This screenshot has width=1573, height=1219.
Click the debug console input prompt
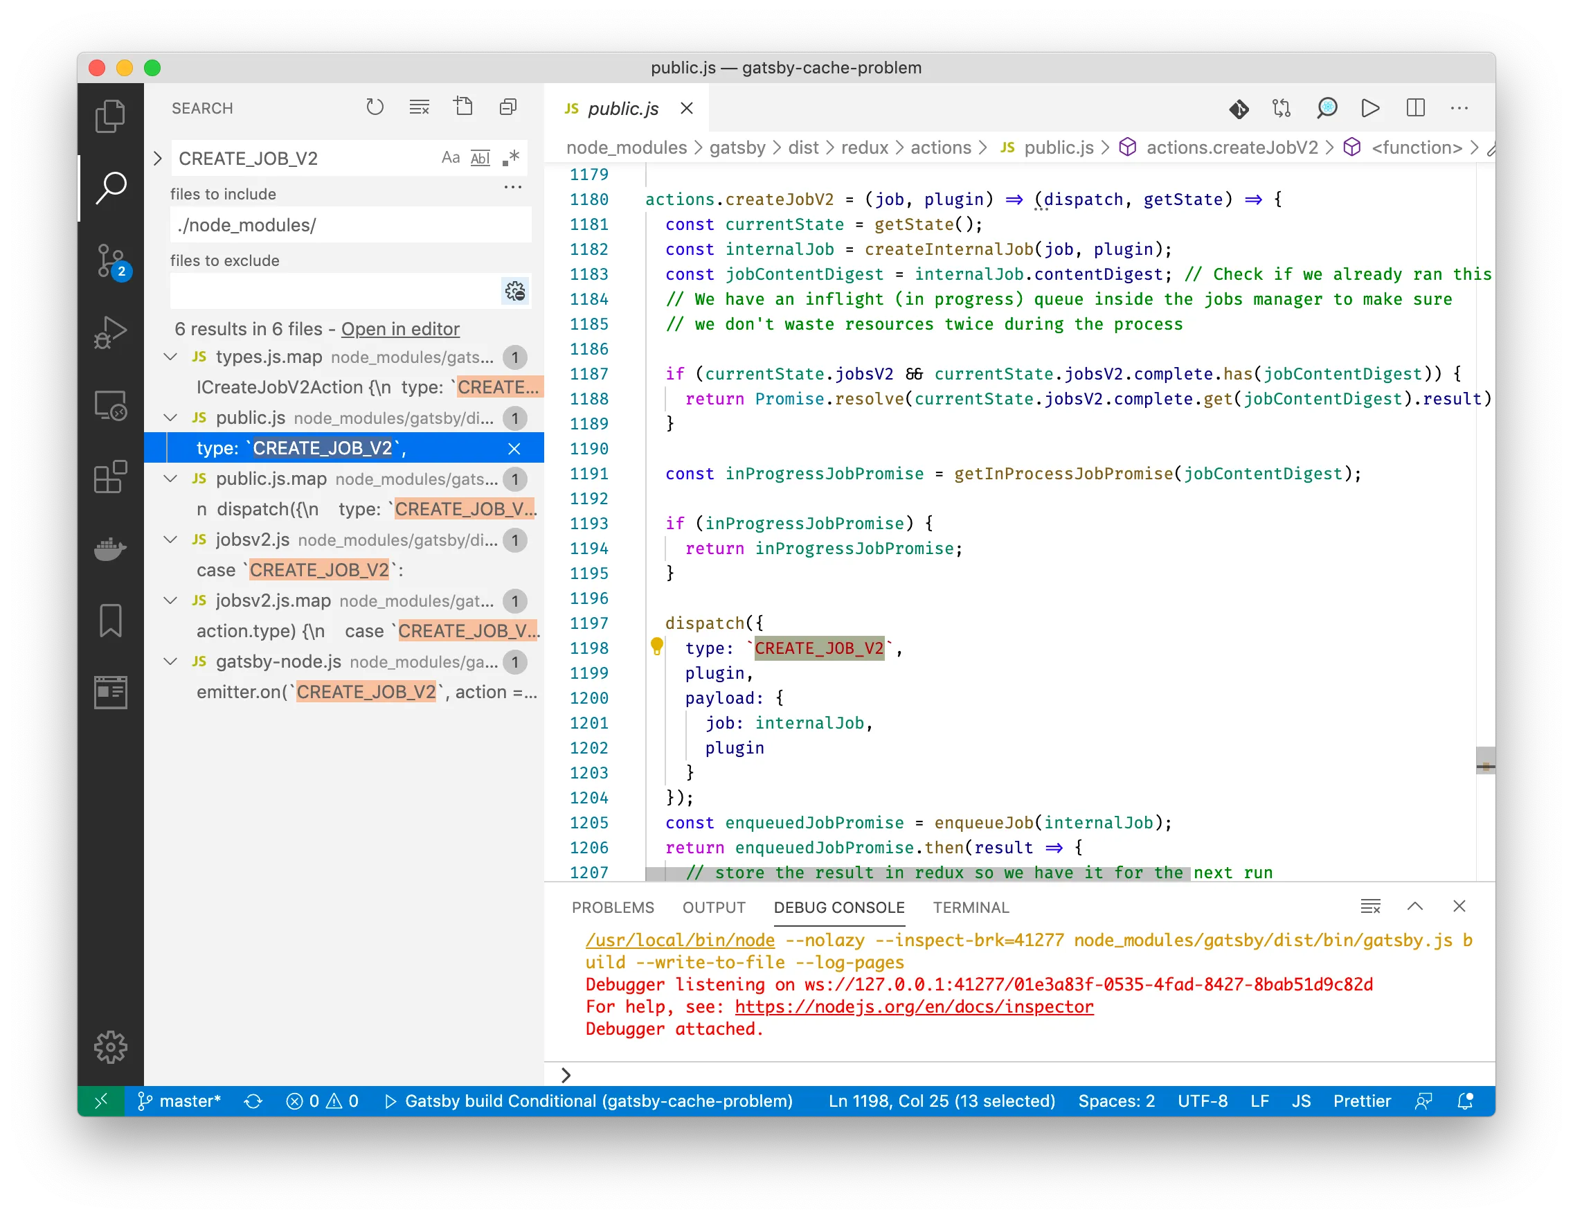click(1021, 1075)
